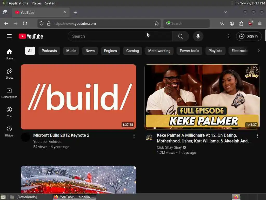Open uBlock Origin extension icon
The height and width of the screenshot is (200, 266).
251,23
